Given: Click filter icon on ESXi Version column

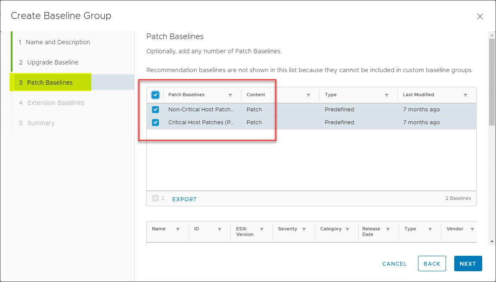Looking at the screenshot, I should pyautogui.click(x=262, y=230).
